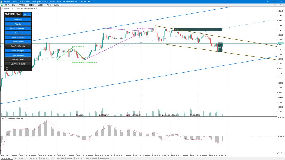Open the Довідка menu
The image size is (285, 160).
coord(57,5)
